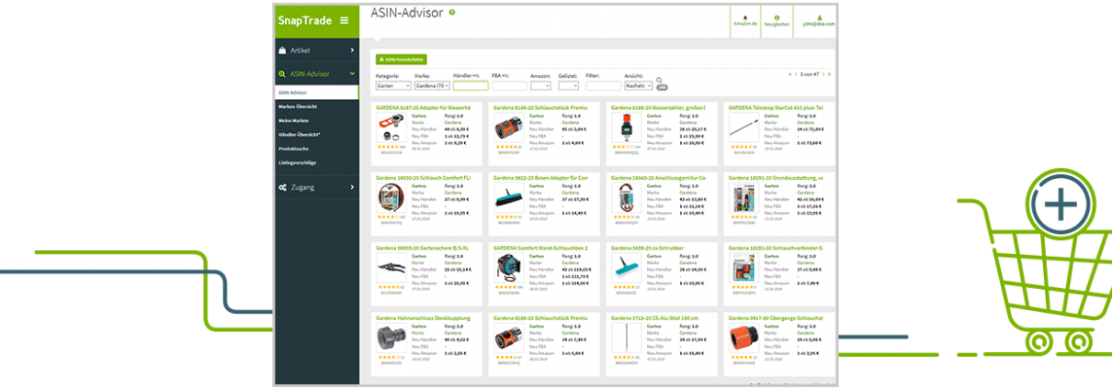This screenshot has width=1112, height=388.
Task: Click the 3622-20 Besen broom thumbnail
Action: pos(508,198)
